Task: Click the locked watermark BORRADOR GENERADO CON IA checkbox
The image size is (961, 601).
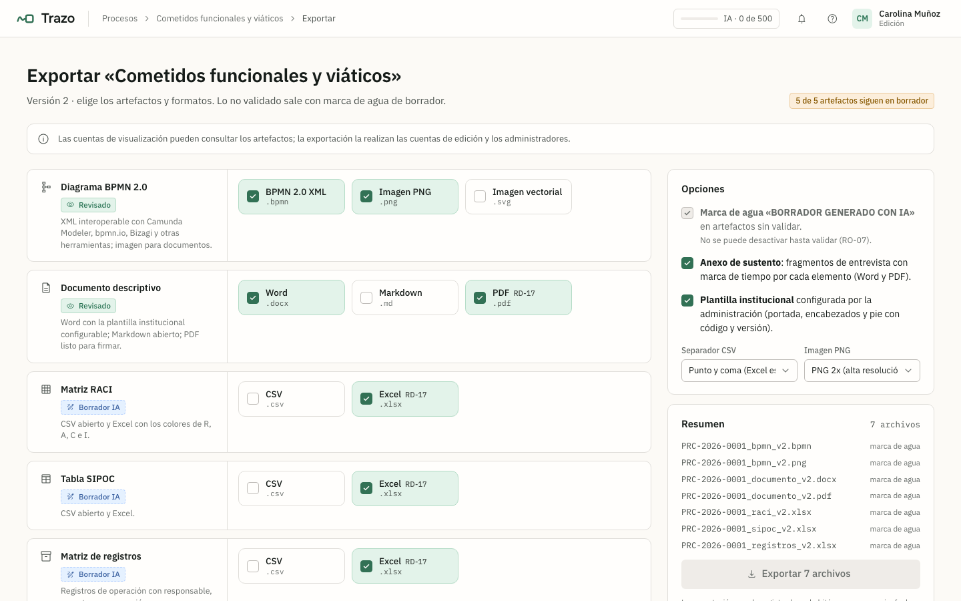Action: pos(687,213)
